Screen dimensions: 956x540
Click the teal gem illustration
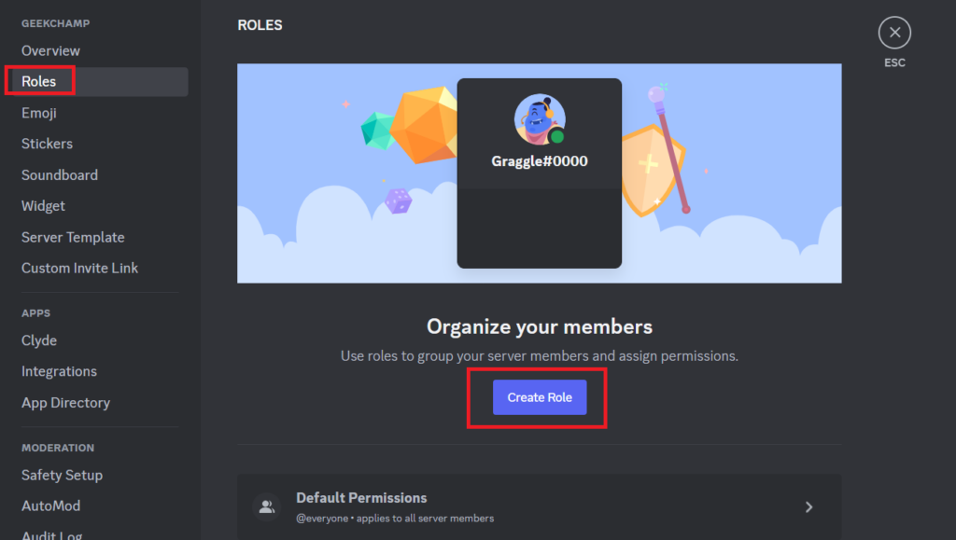(377, 129)
